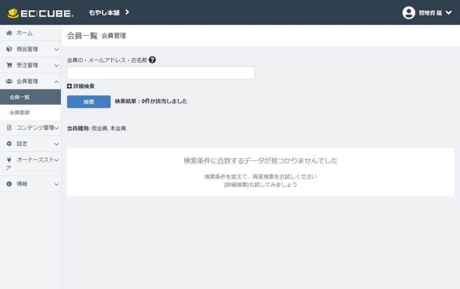Open the もやし本舗 storefront link
Image resolution: width=460 pixels, height=289 pixels.
pos(109,13)
